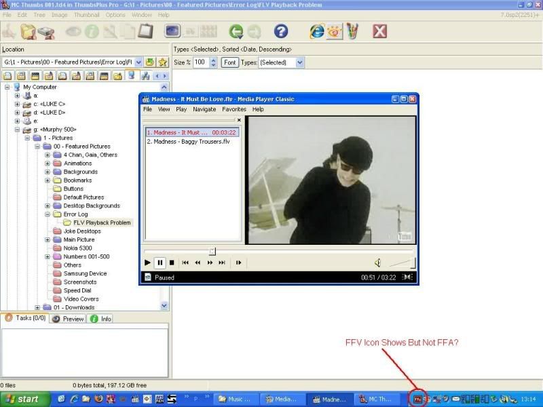The height and width of the screenshot is (407, 543).
Task: Select playlist item Madness - It Must Be Love
Action: pyautogui.click(x=192, y=132)
